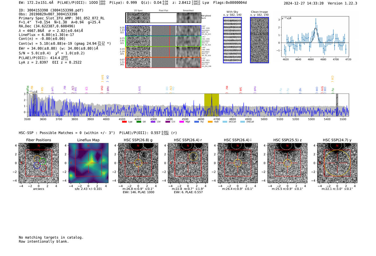This screenshot has height=256, width=376.
Task: Click the orange HeII legend swatch
Action: click(x=210, y=122)
